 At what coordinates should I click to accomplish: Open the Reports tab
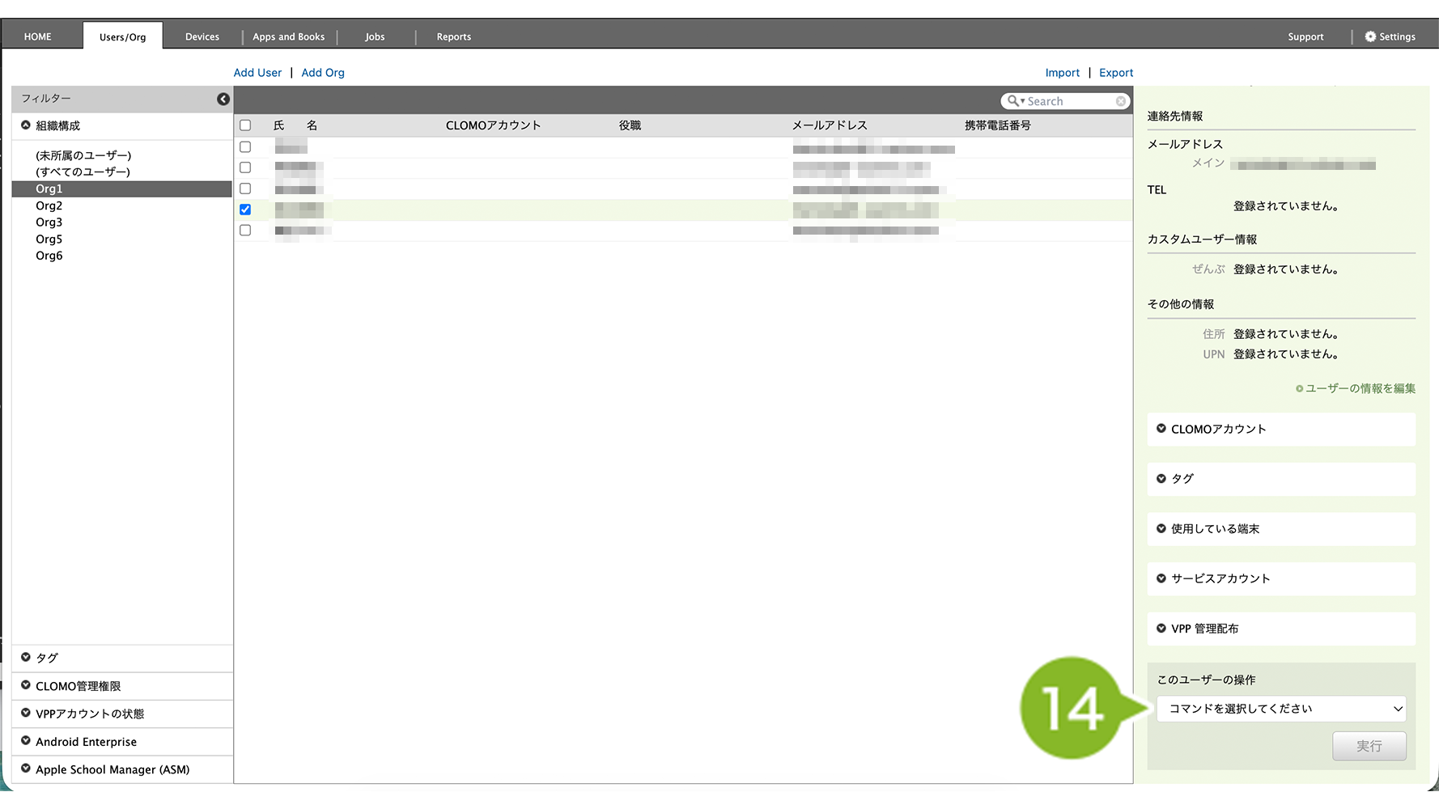click(x=453, y=36)
